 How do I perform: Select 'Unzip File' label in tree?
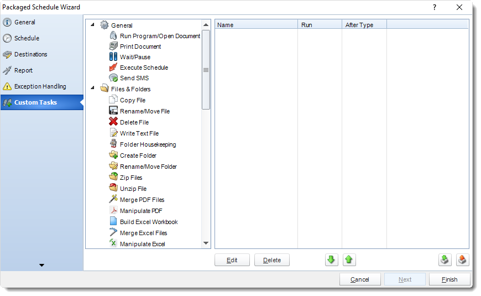click(133, 189)
